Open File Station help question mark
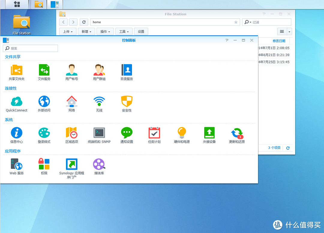 [x=264, y=14]
